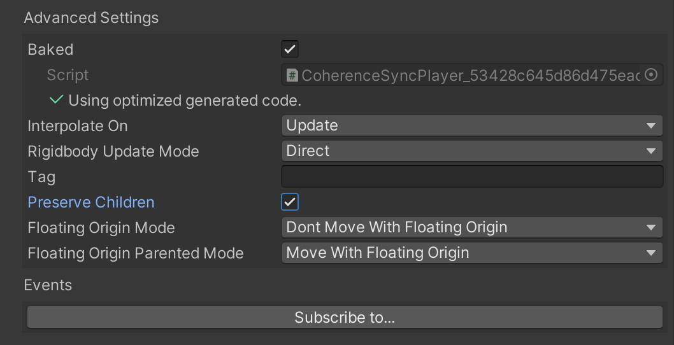This screenshot has height=345, width=674.
Task: Click the Subscribe to... button
Action: tap(345, 318)
